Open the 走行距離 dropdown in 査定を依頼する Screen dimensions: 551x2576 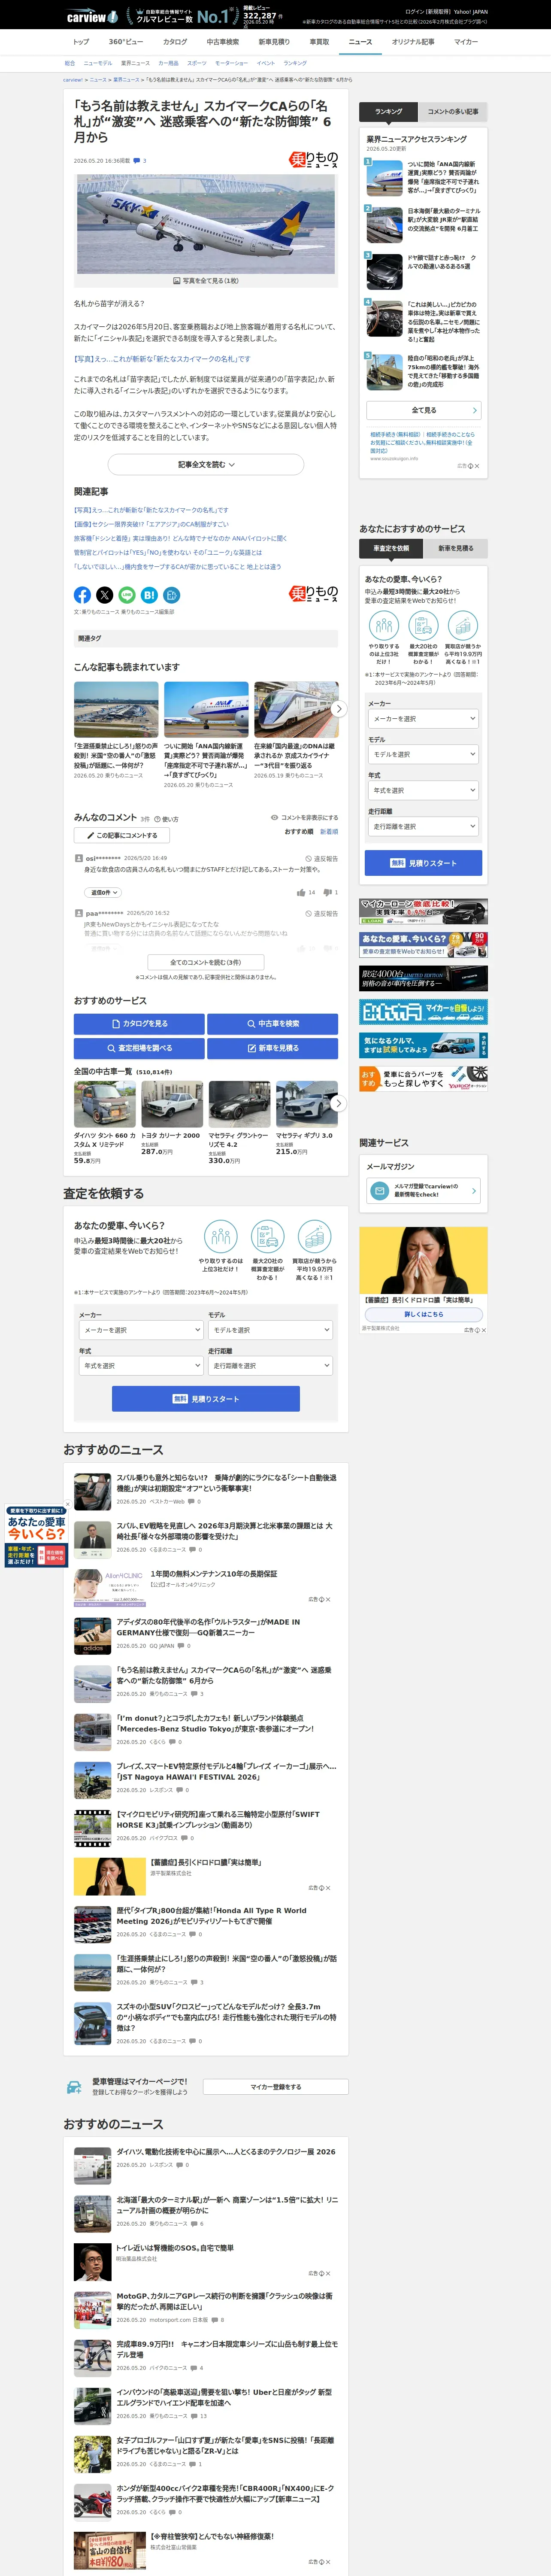[x=270, y=1366]
